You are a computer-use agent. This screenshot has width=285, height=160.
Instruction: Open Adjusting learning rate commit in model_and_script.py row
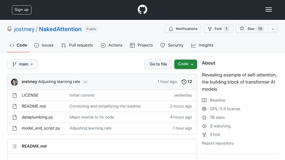click(x=90, y=128)
